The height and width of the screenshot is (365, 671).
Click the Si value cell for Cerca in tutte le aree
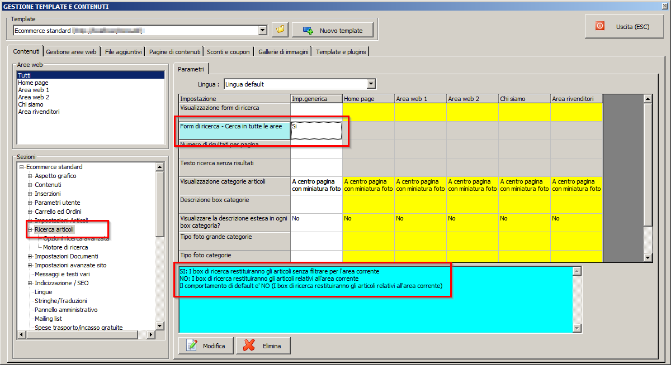316,131
